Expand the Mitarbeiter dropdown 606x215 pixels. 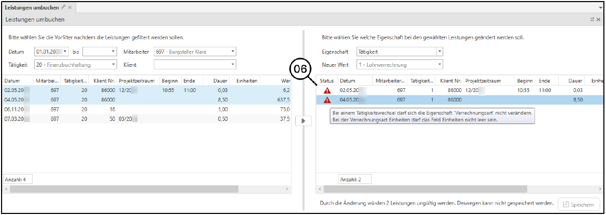[x=233, y=52]
